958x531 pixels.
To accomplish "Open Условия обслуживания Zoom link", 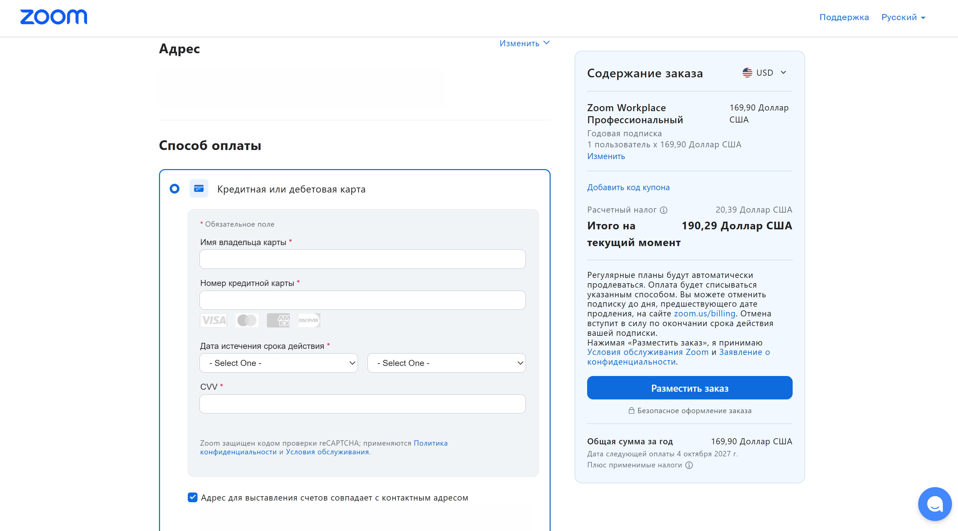I will pos(648,352).
